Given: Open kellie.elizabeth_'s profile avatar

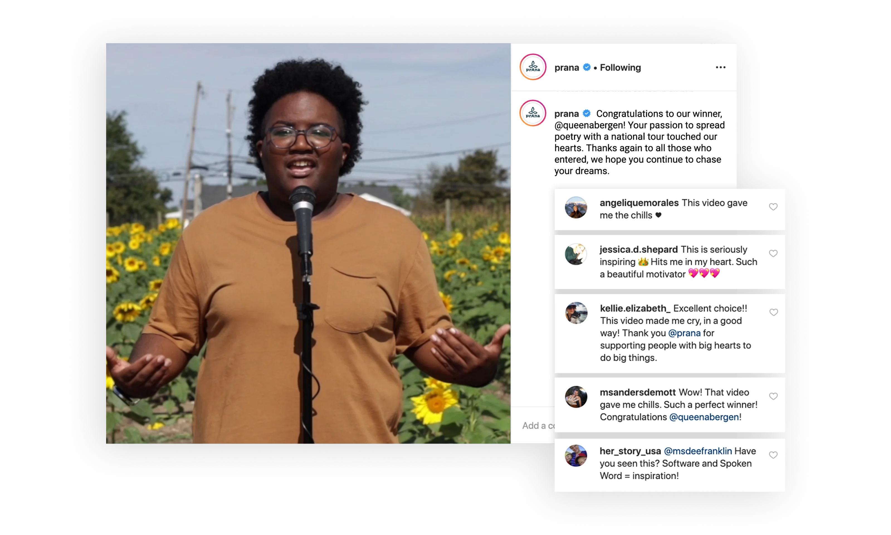Looking at the screenshot, I should tap(576, 313).
